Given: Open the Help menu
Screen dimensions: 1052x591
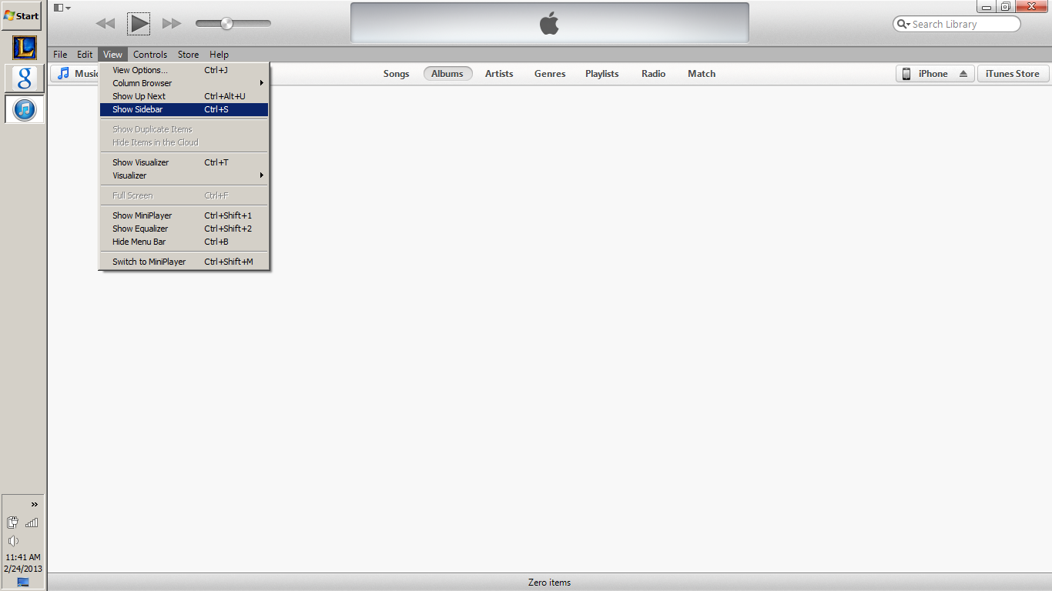Looking at the screenshot, I should coord(219,55).
